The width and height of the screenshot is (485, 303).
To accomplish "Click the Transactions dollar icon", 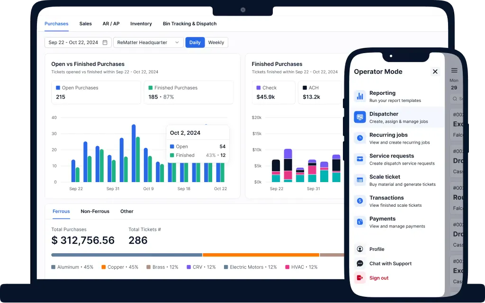I will coord(360,201).
